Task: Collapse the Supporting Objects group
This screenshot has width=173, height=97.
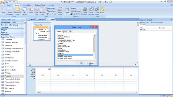Action: (22, 37)
